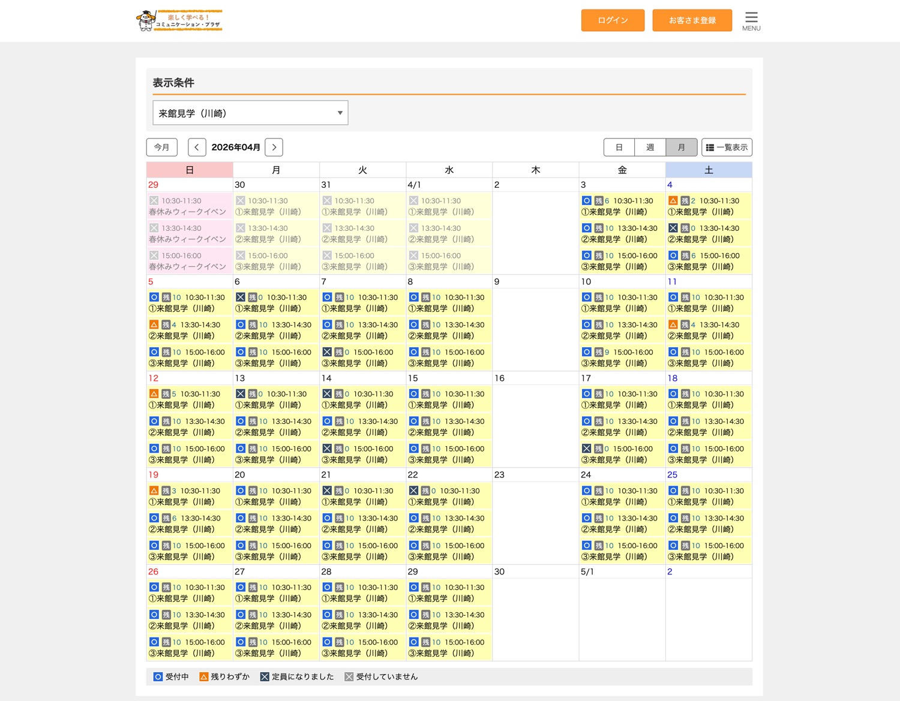Screen dimensions: 900x701
Task: Open April 12 13:30-14:30 tour event
Action: 189,427
